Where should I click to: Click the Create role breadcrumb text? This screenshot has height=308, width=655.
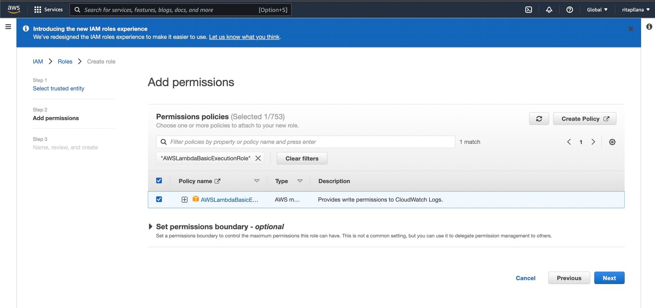pos(101,61)
